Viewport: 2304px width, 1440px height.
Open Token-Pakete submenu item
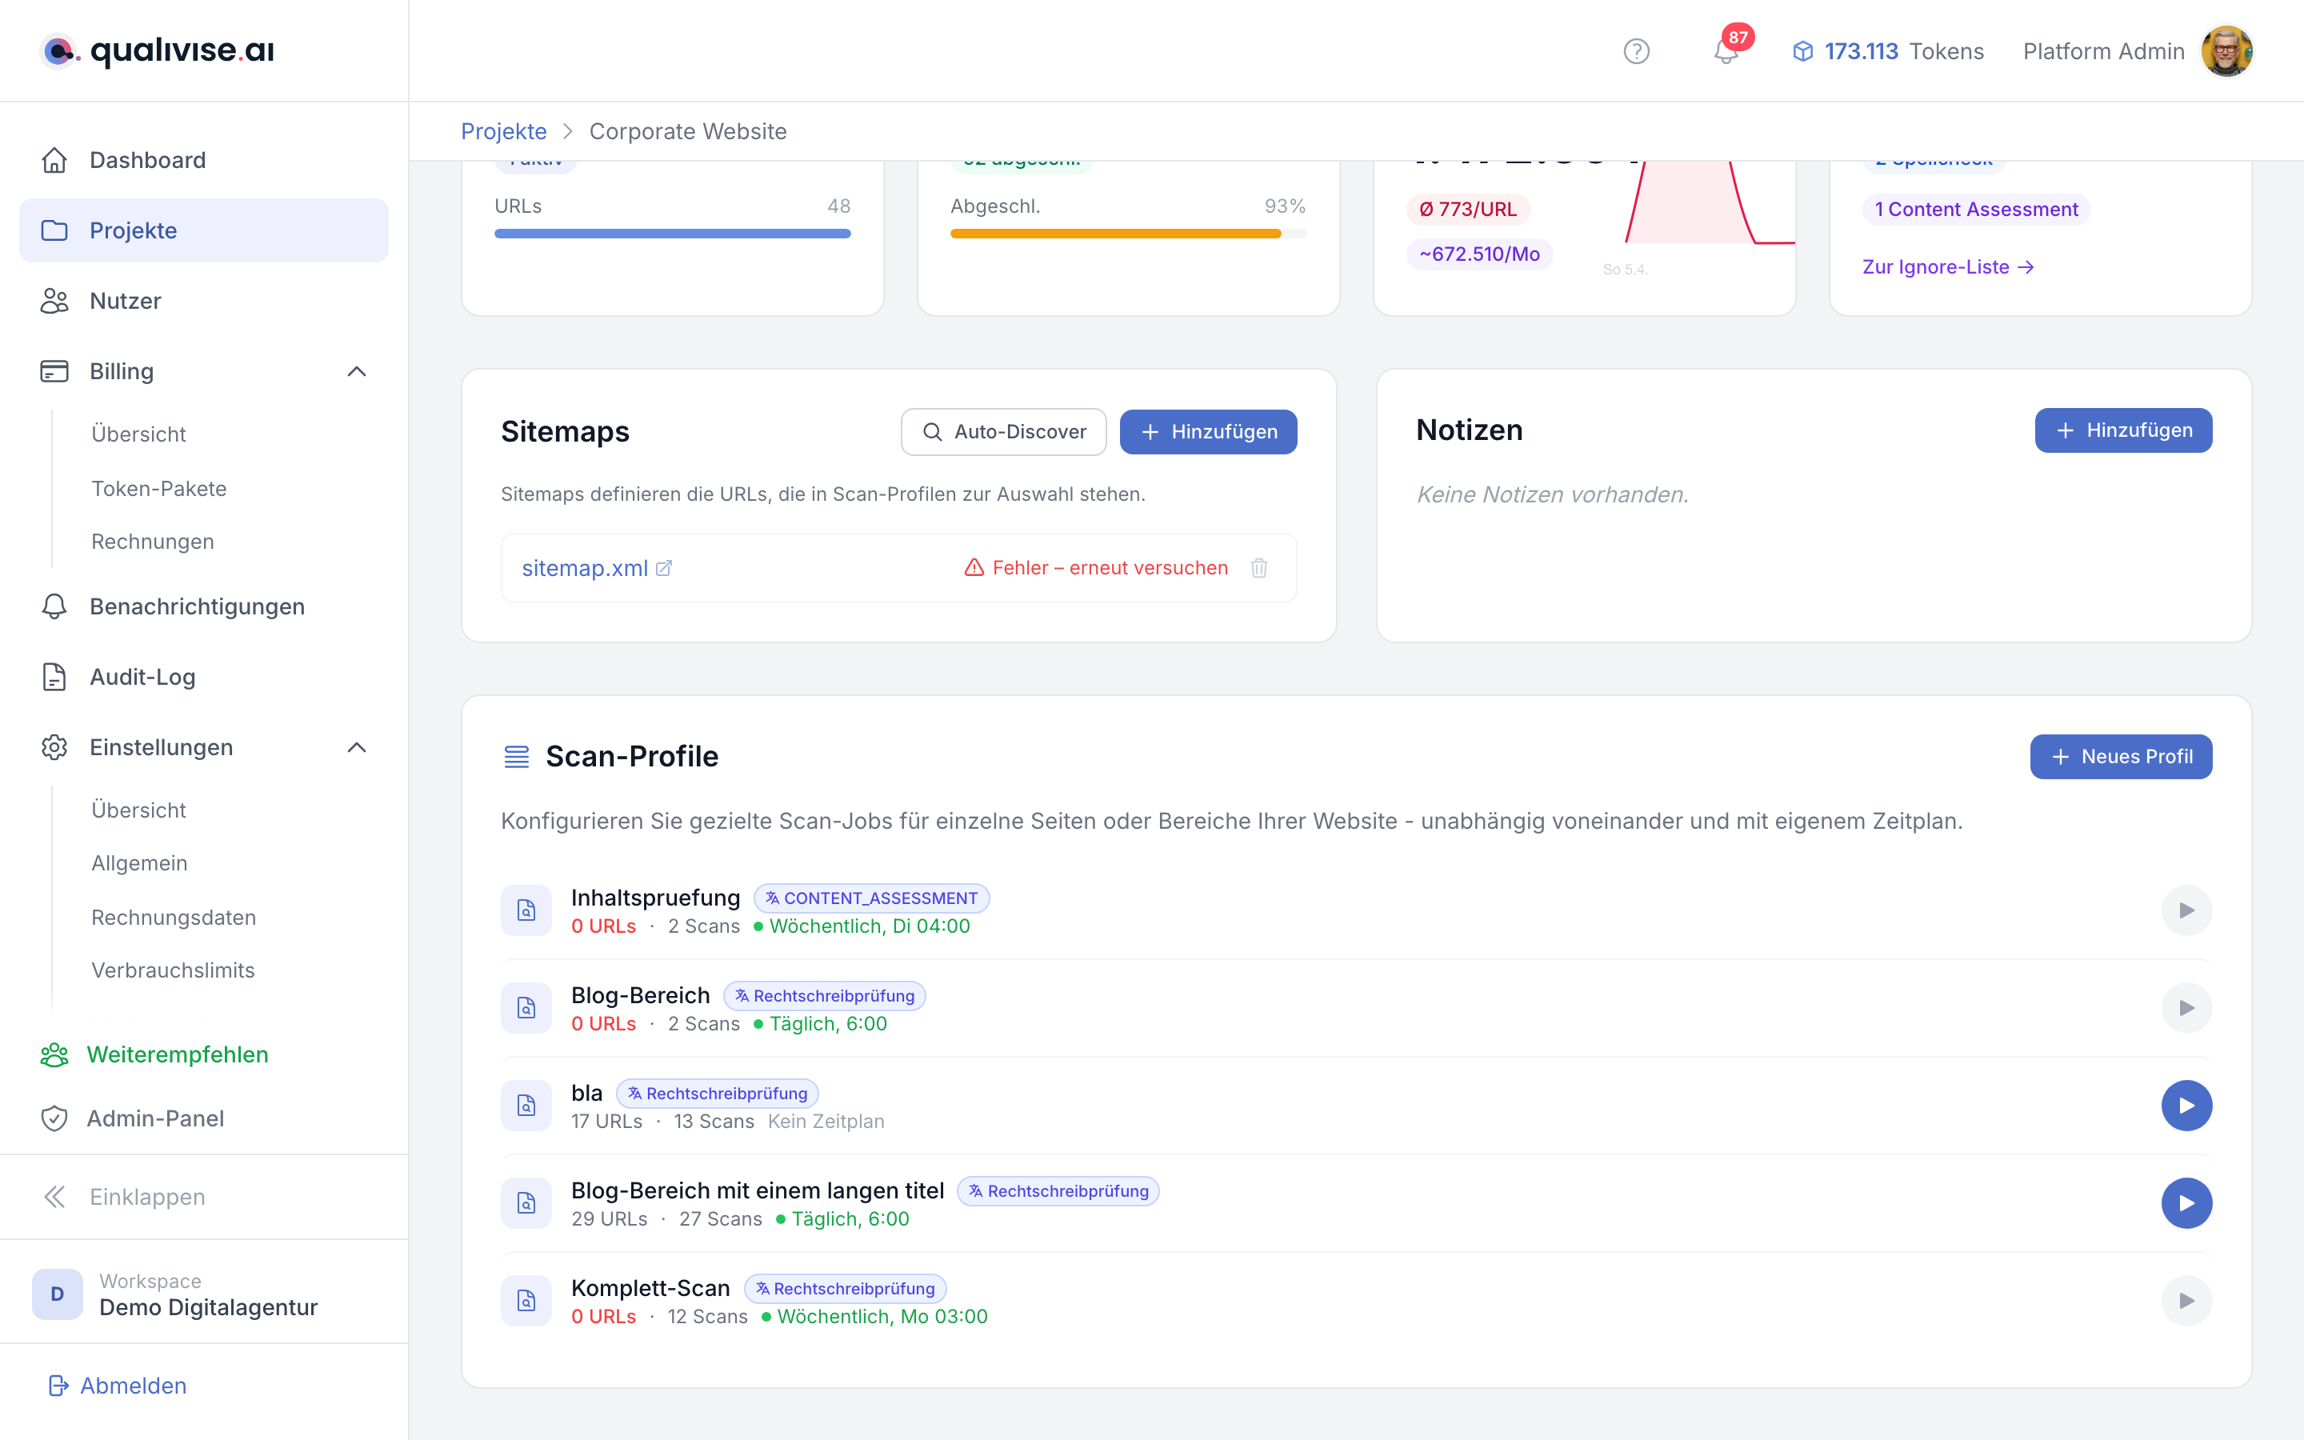[x=159, y=489]
